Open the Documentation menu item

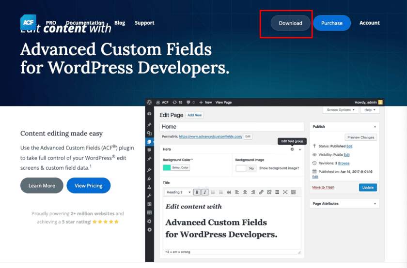click(85, 23)
